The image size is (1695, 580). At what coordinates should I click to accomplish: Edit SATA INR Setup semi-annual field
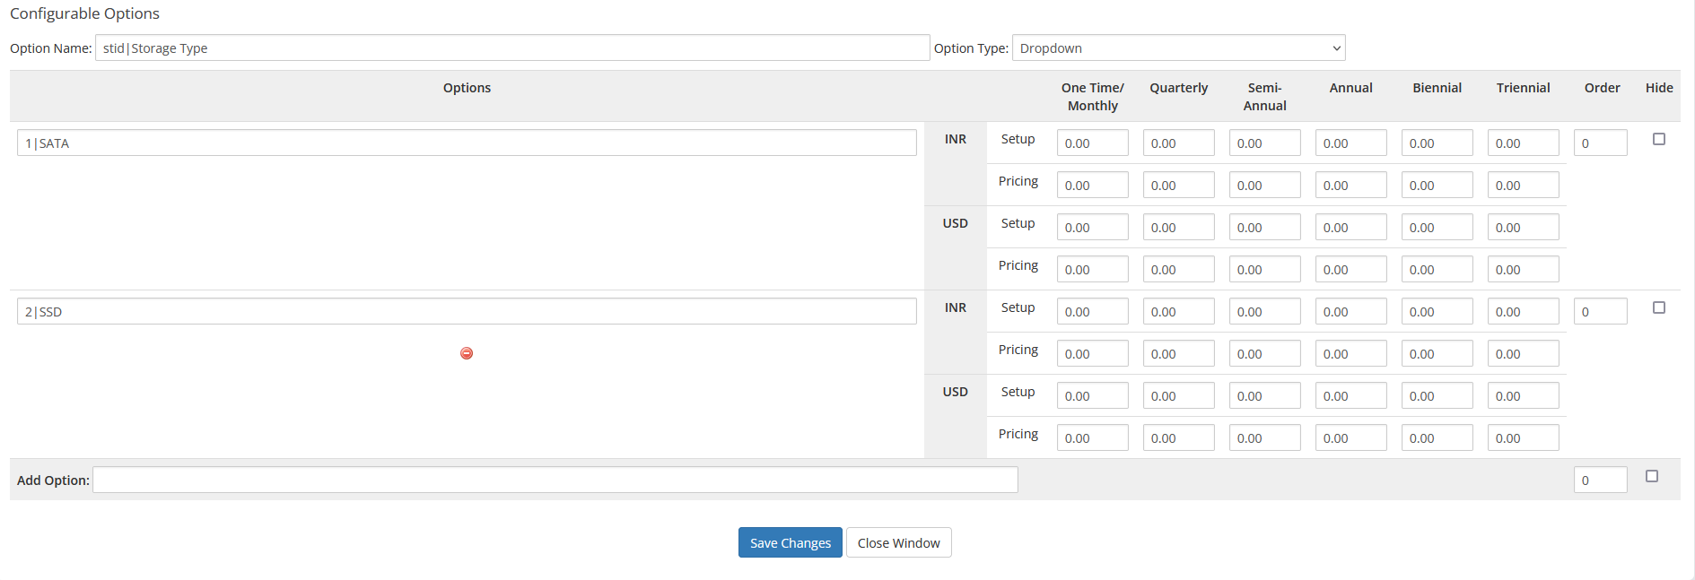click(x=1264, y=143)
